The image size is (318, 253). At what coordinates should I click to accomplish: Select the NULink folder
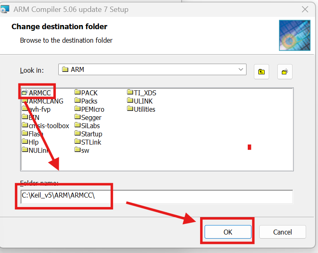[x=35, y=150]
